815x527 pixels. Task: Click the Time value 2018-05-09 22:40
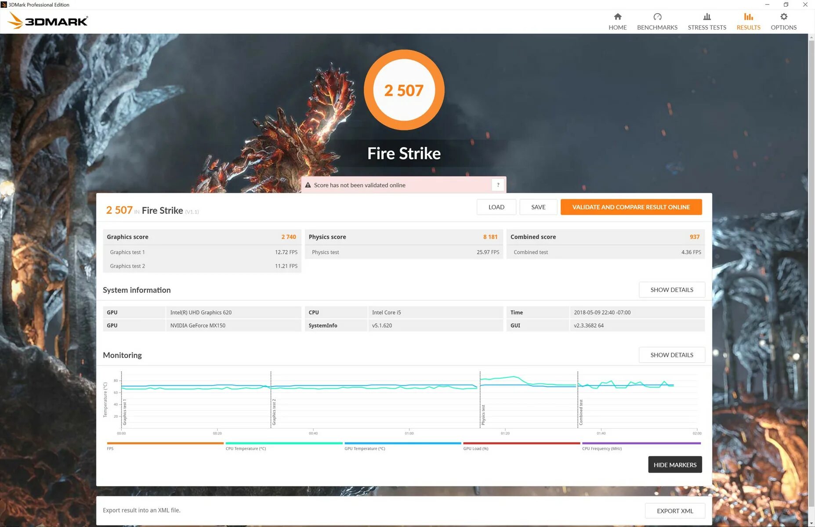point(602,313)
